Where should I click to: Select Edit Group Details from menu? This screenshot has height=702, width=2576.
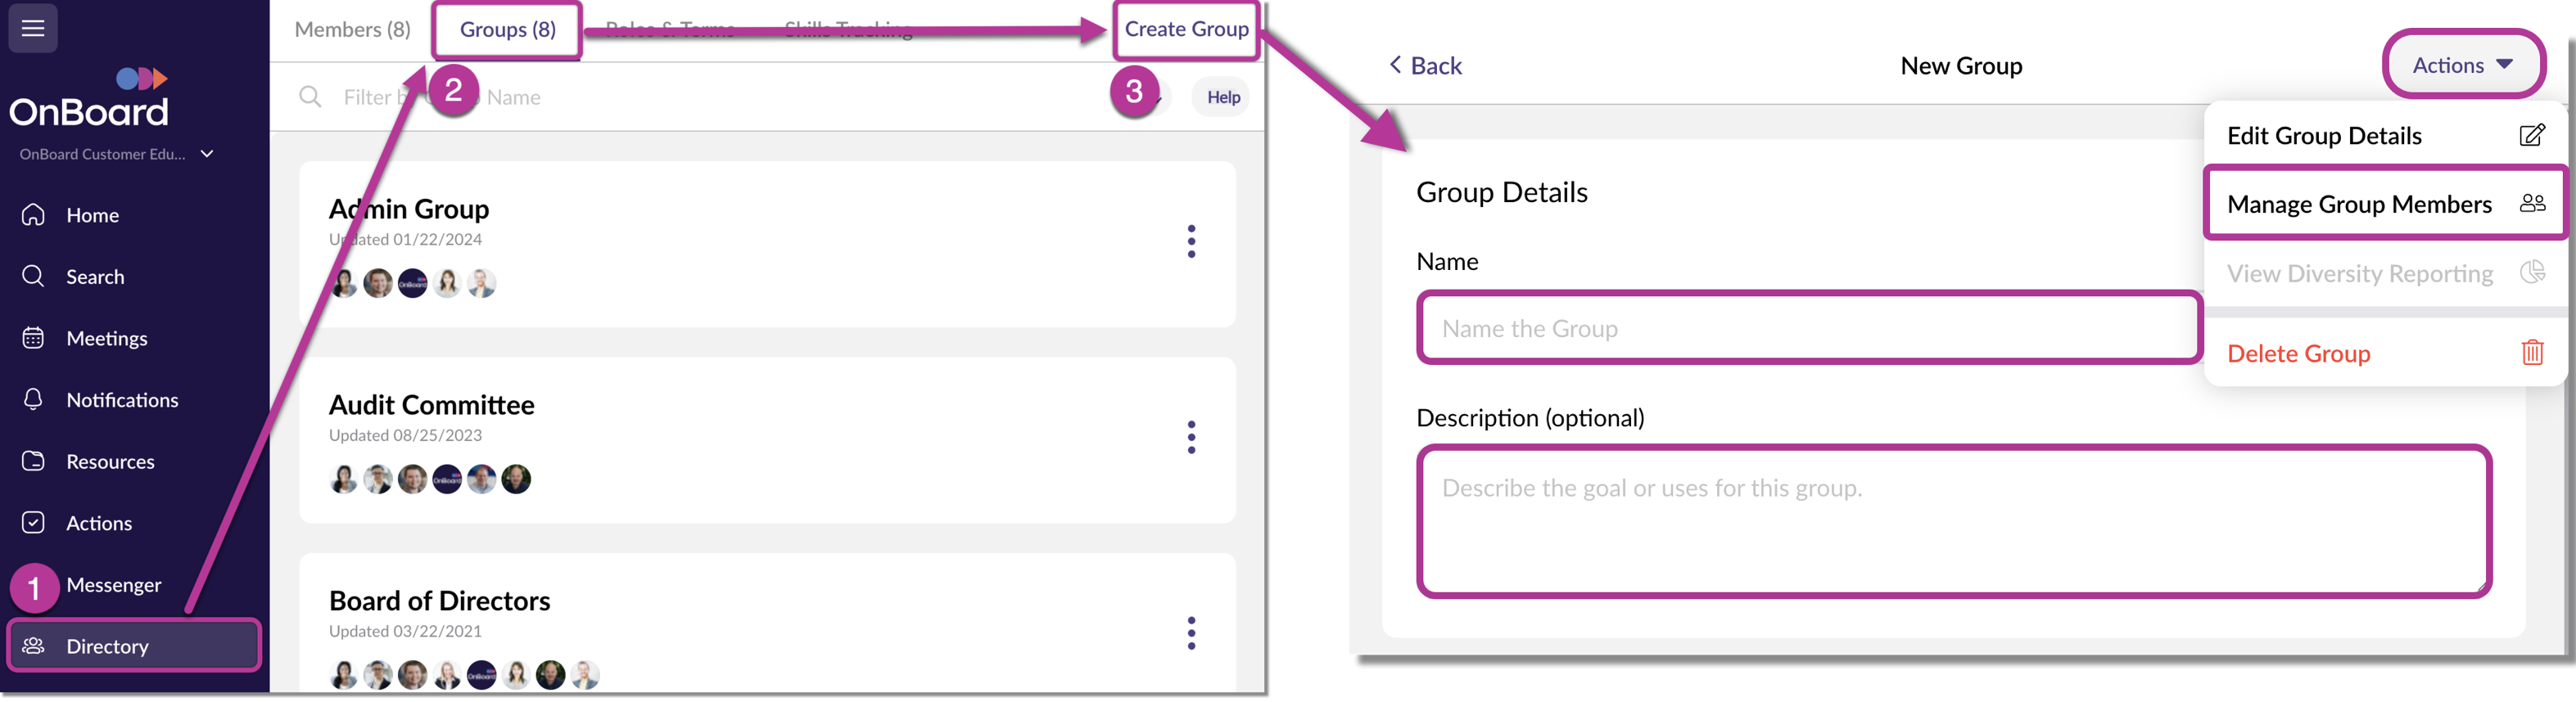point(2385,136)
